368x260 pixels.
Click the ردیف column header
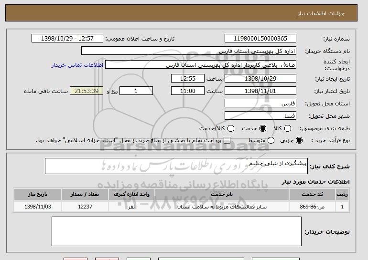342,195
